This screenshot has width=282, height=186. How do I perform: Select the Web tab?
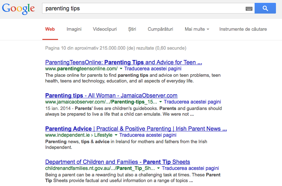click(50, 29)
